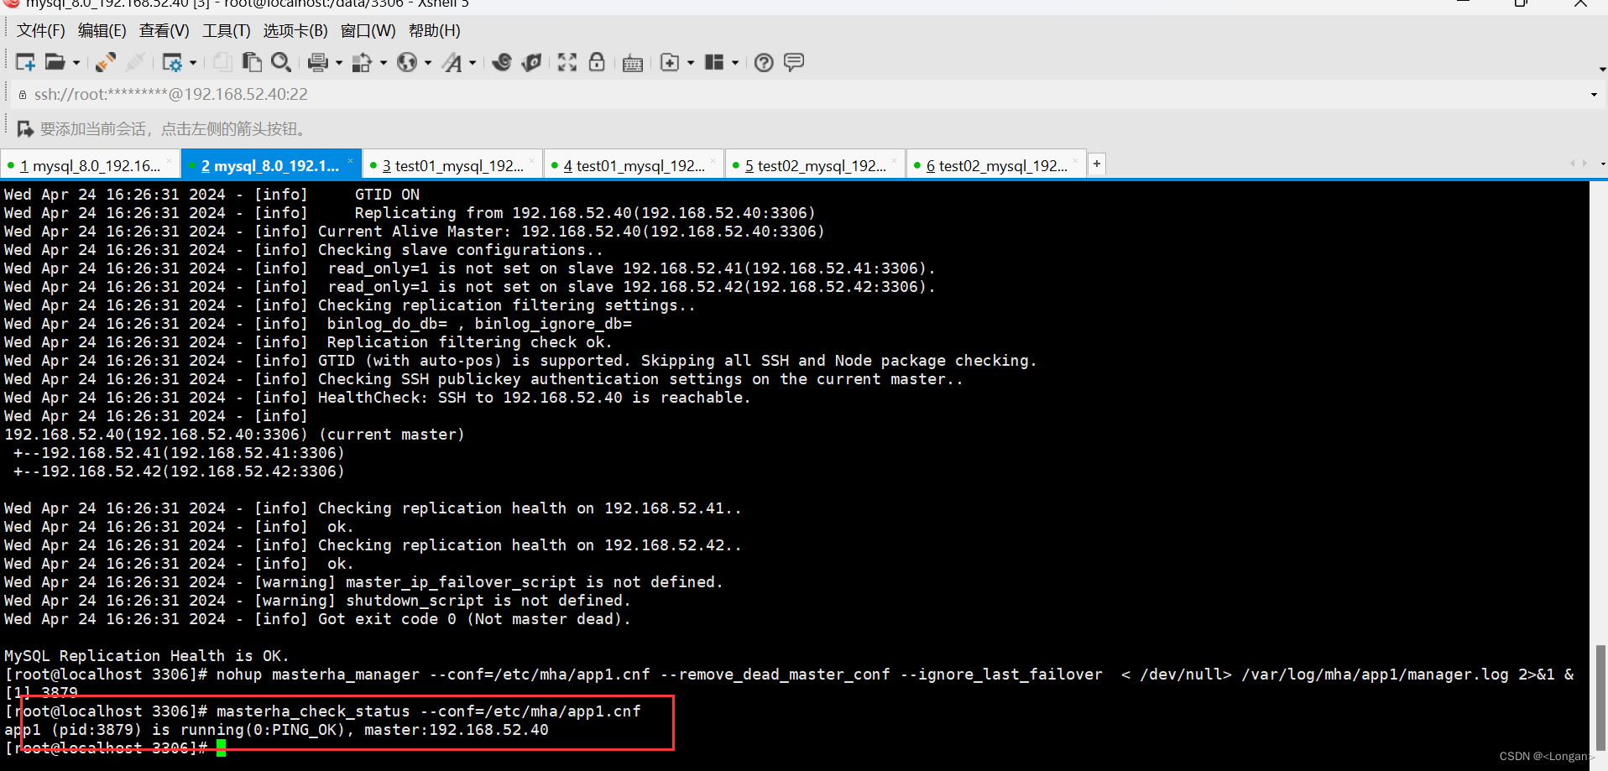The image size is (1608, 771).
Task: Send feedback via the speech bubble icon
Action: click(793, 60)
